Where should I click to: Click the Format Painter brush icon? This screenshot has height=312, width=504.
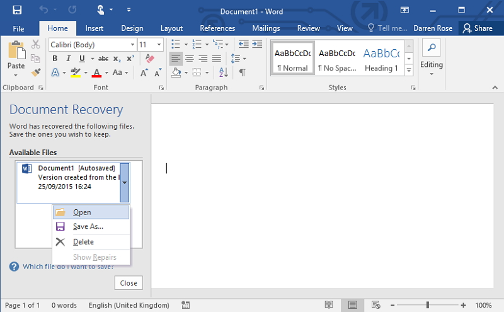36,72
